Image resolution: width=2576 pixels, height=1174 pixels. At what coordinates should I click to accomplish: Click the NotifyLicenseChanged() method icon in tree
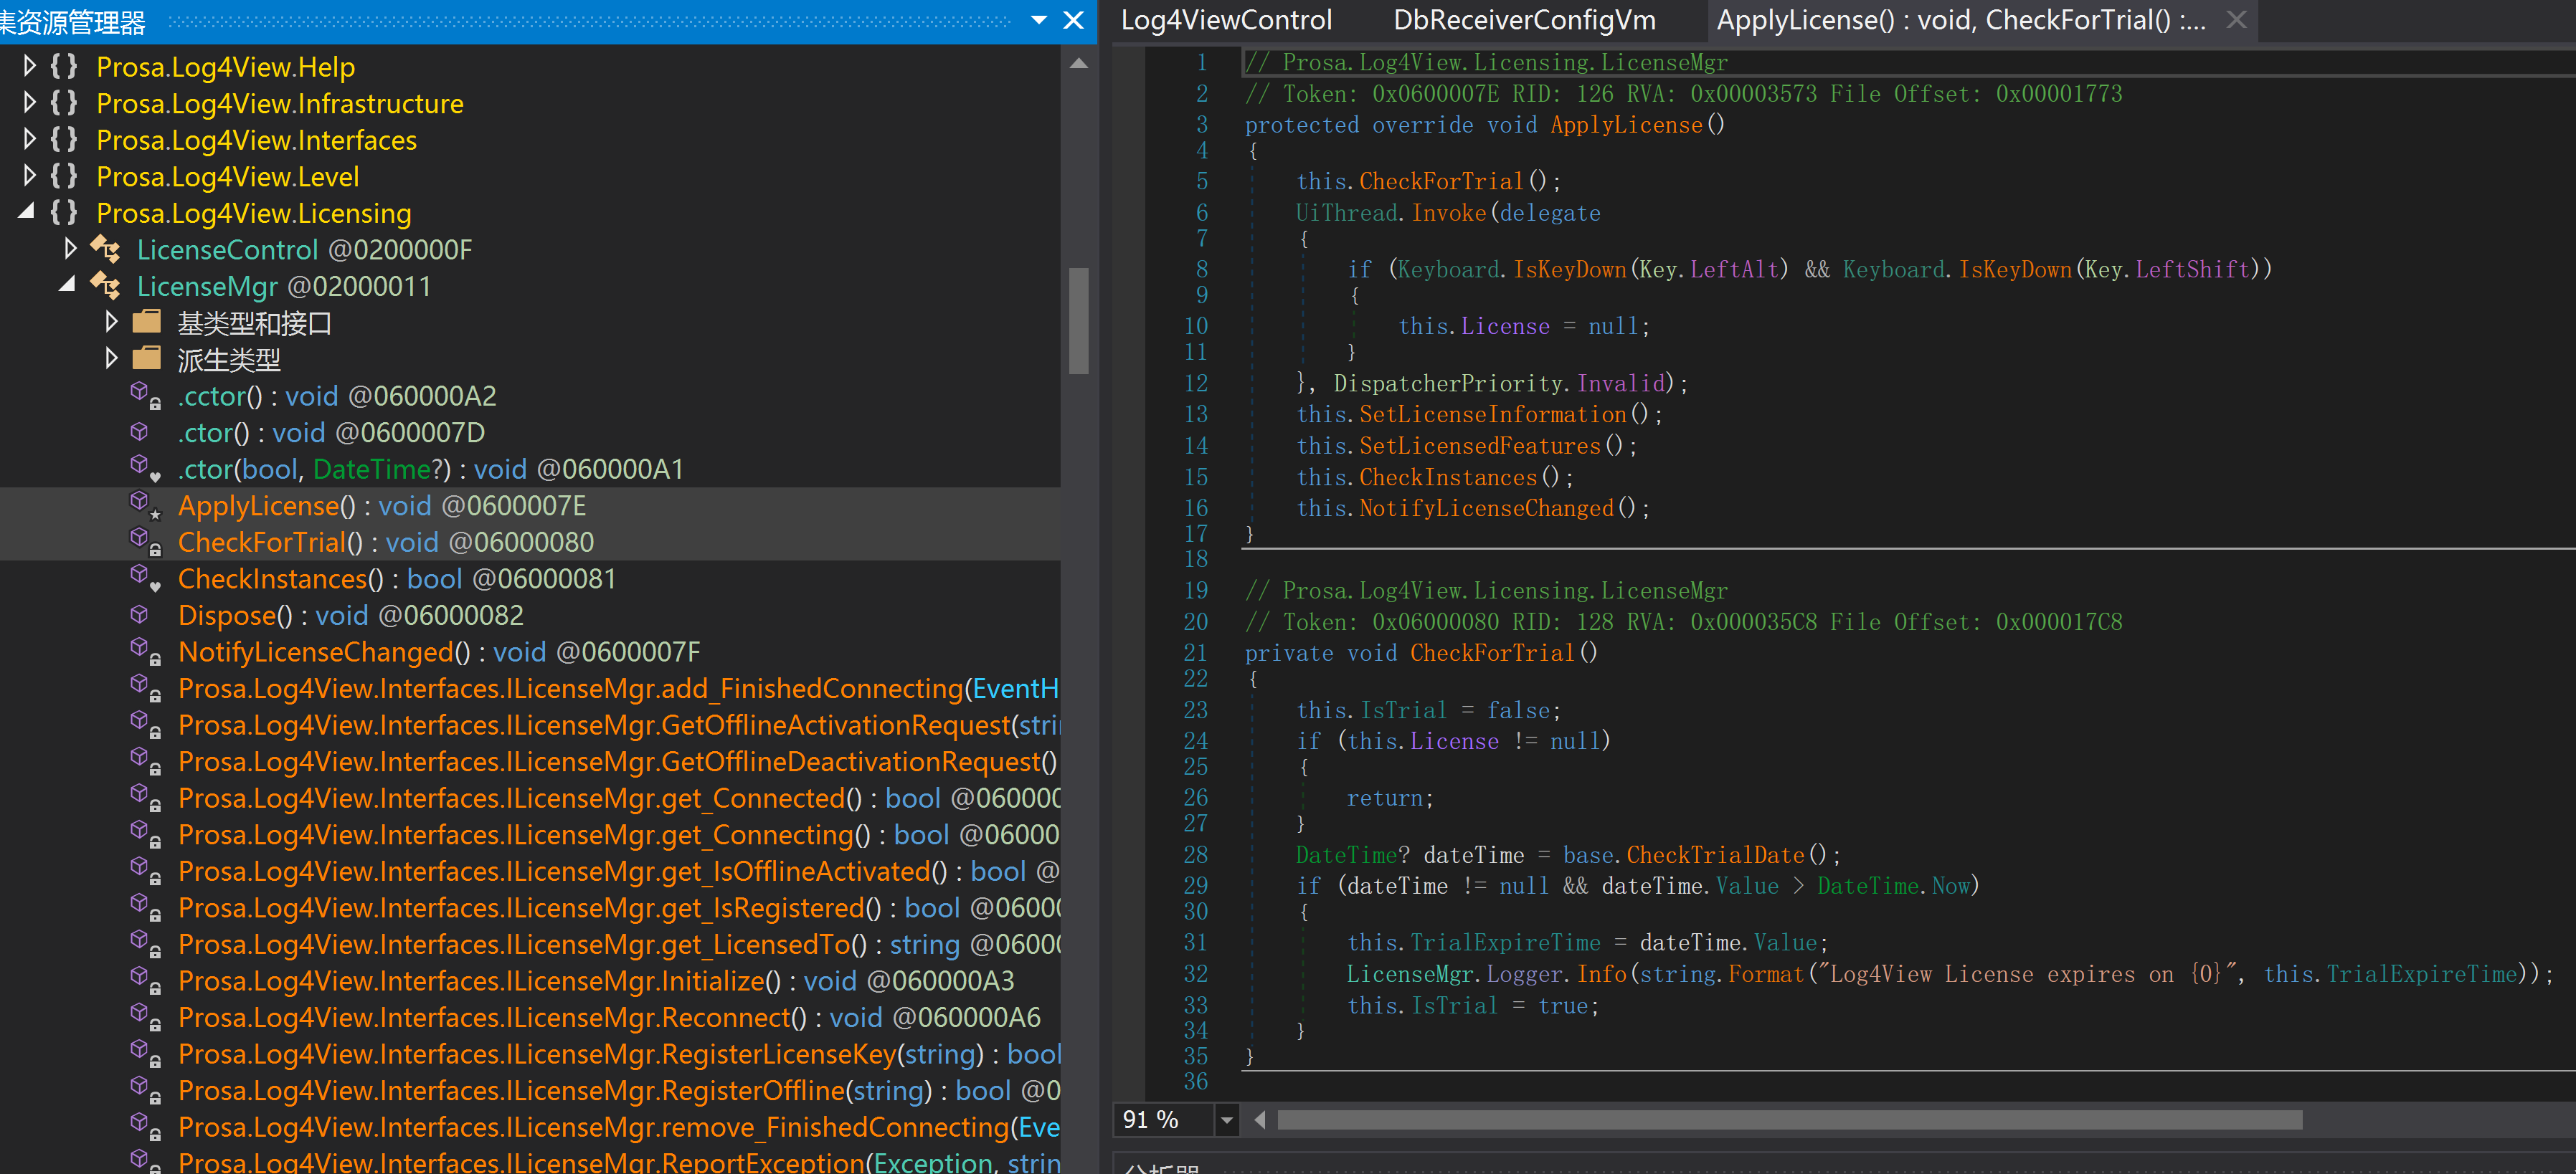tap(145, 651)
